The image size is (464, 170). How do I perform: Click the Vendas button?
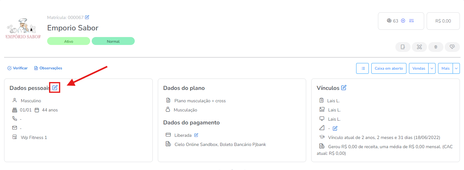[419, 68]
